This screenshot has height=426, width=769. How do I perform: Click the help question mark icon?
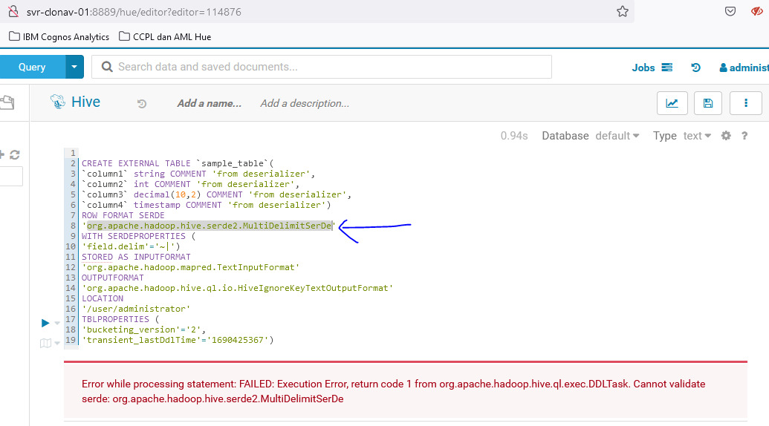[744, 136]
